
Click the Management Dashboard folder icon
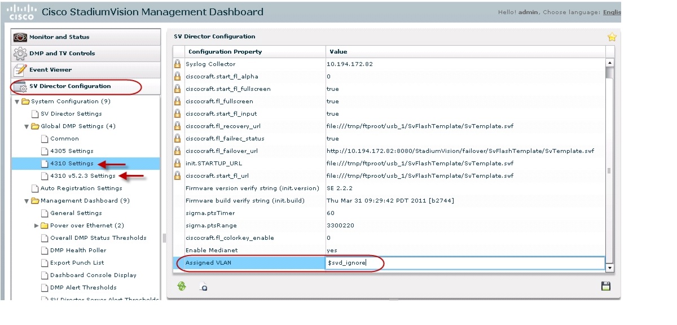(x=35, y=201)
